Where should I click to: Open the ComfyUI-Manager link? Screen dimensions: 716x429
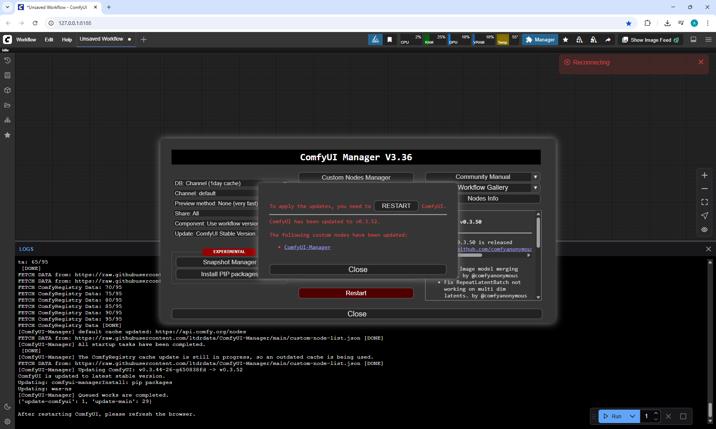[307, 247]
